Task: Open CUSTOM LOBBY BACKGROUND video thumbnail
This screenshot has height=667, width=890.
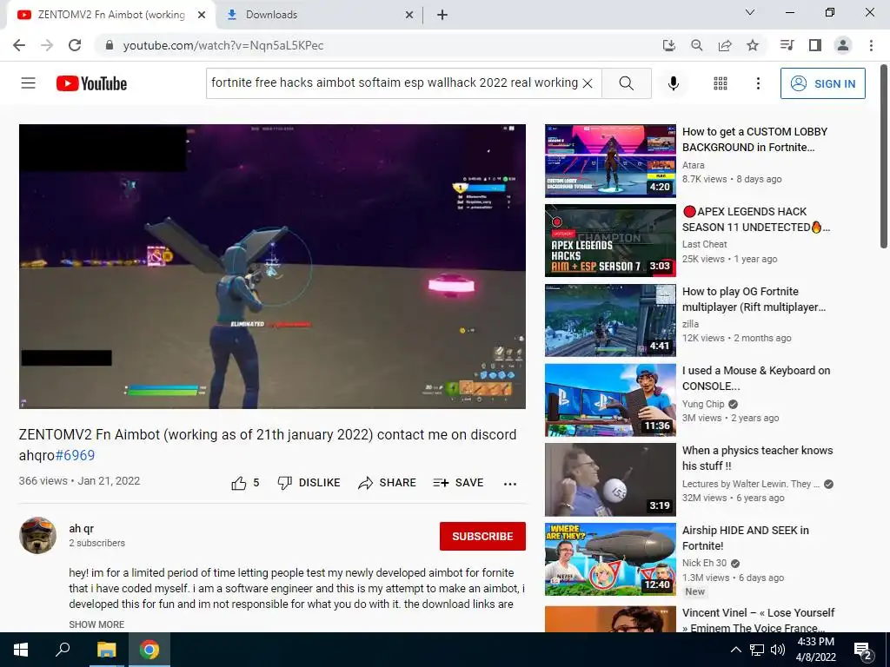Action: (610, 161)
